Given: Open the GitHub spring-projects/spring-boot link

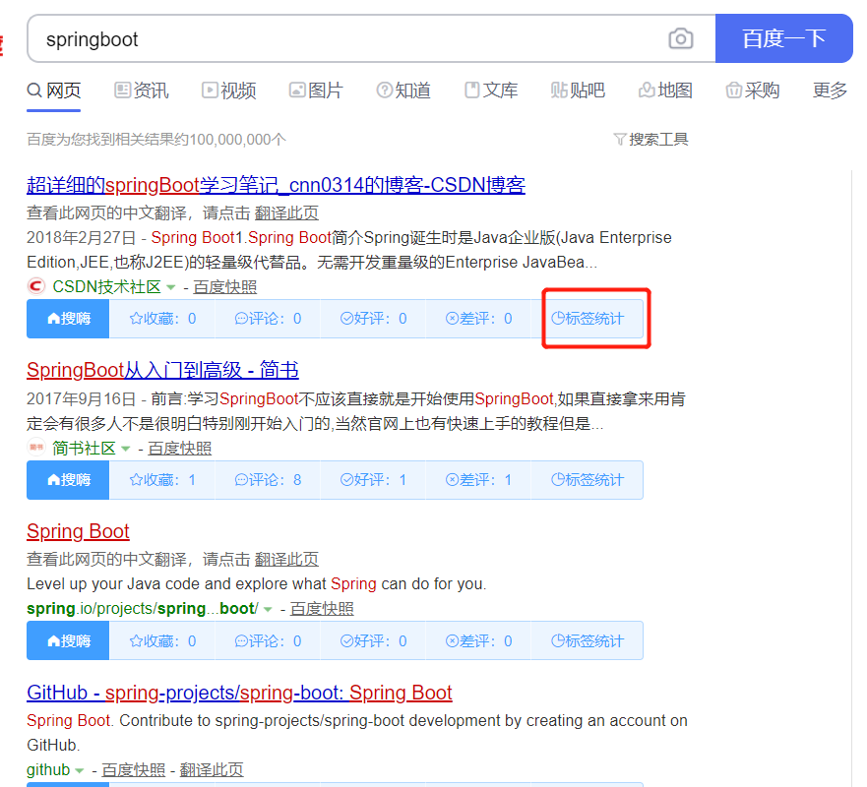Looking at the screenshot, I should [x=239, y=693].
